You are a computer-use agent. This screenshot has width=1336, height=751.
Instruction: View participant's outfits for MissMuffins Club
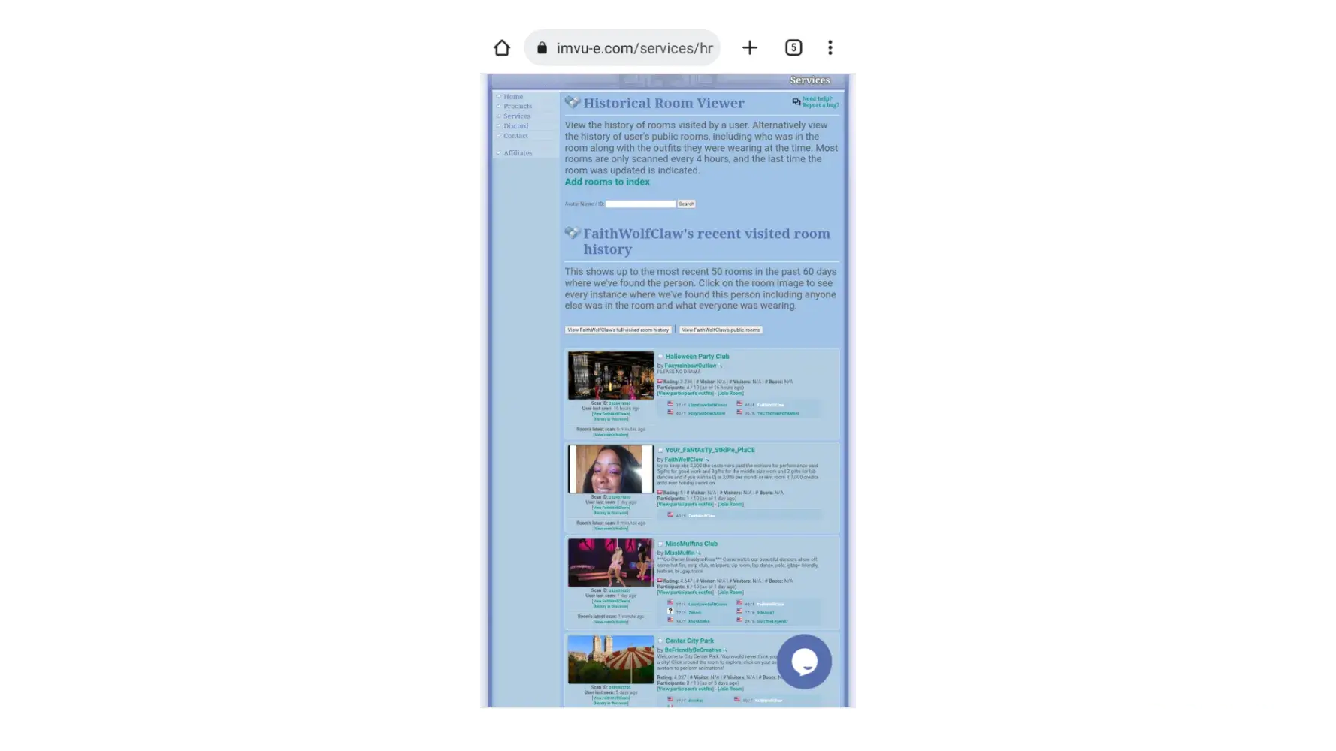685,593
